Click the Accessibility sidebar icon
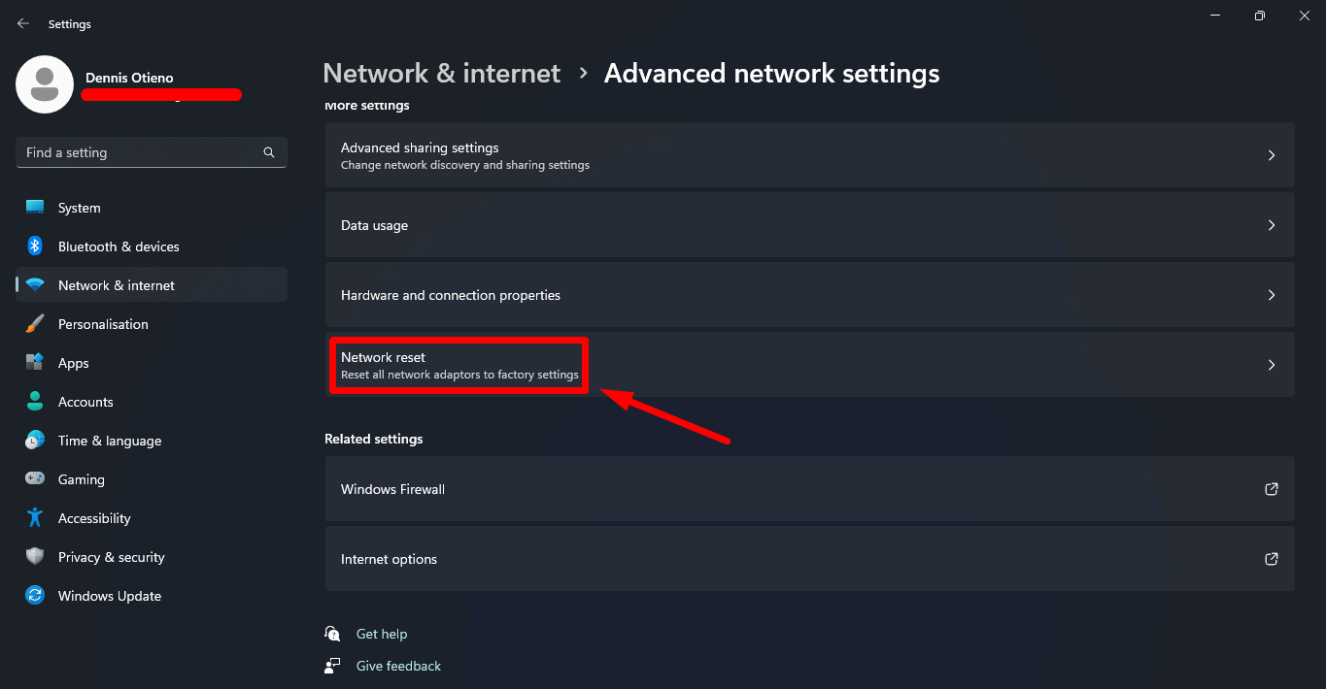 35,517
